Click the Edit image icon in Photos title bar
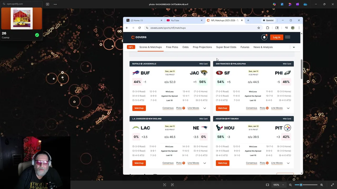This screenshot has width=337, height=189. tap(282, 4)
